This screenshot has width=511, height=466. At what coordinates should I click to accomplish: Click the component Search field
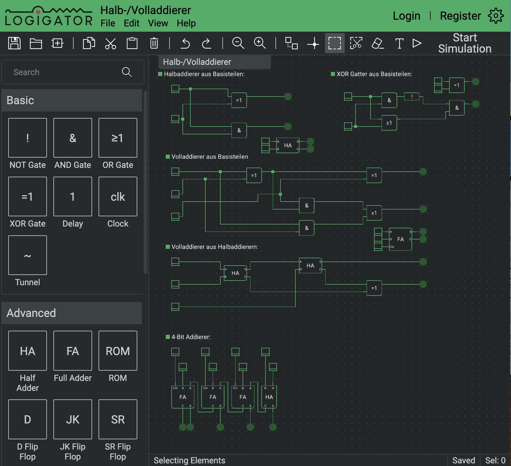pos(65,72)
